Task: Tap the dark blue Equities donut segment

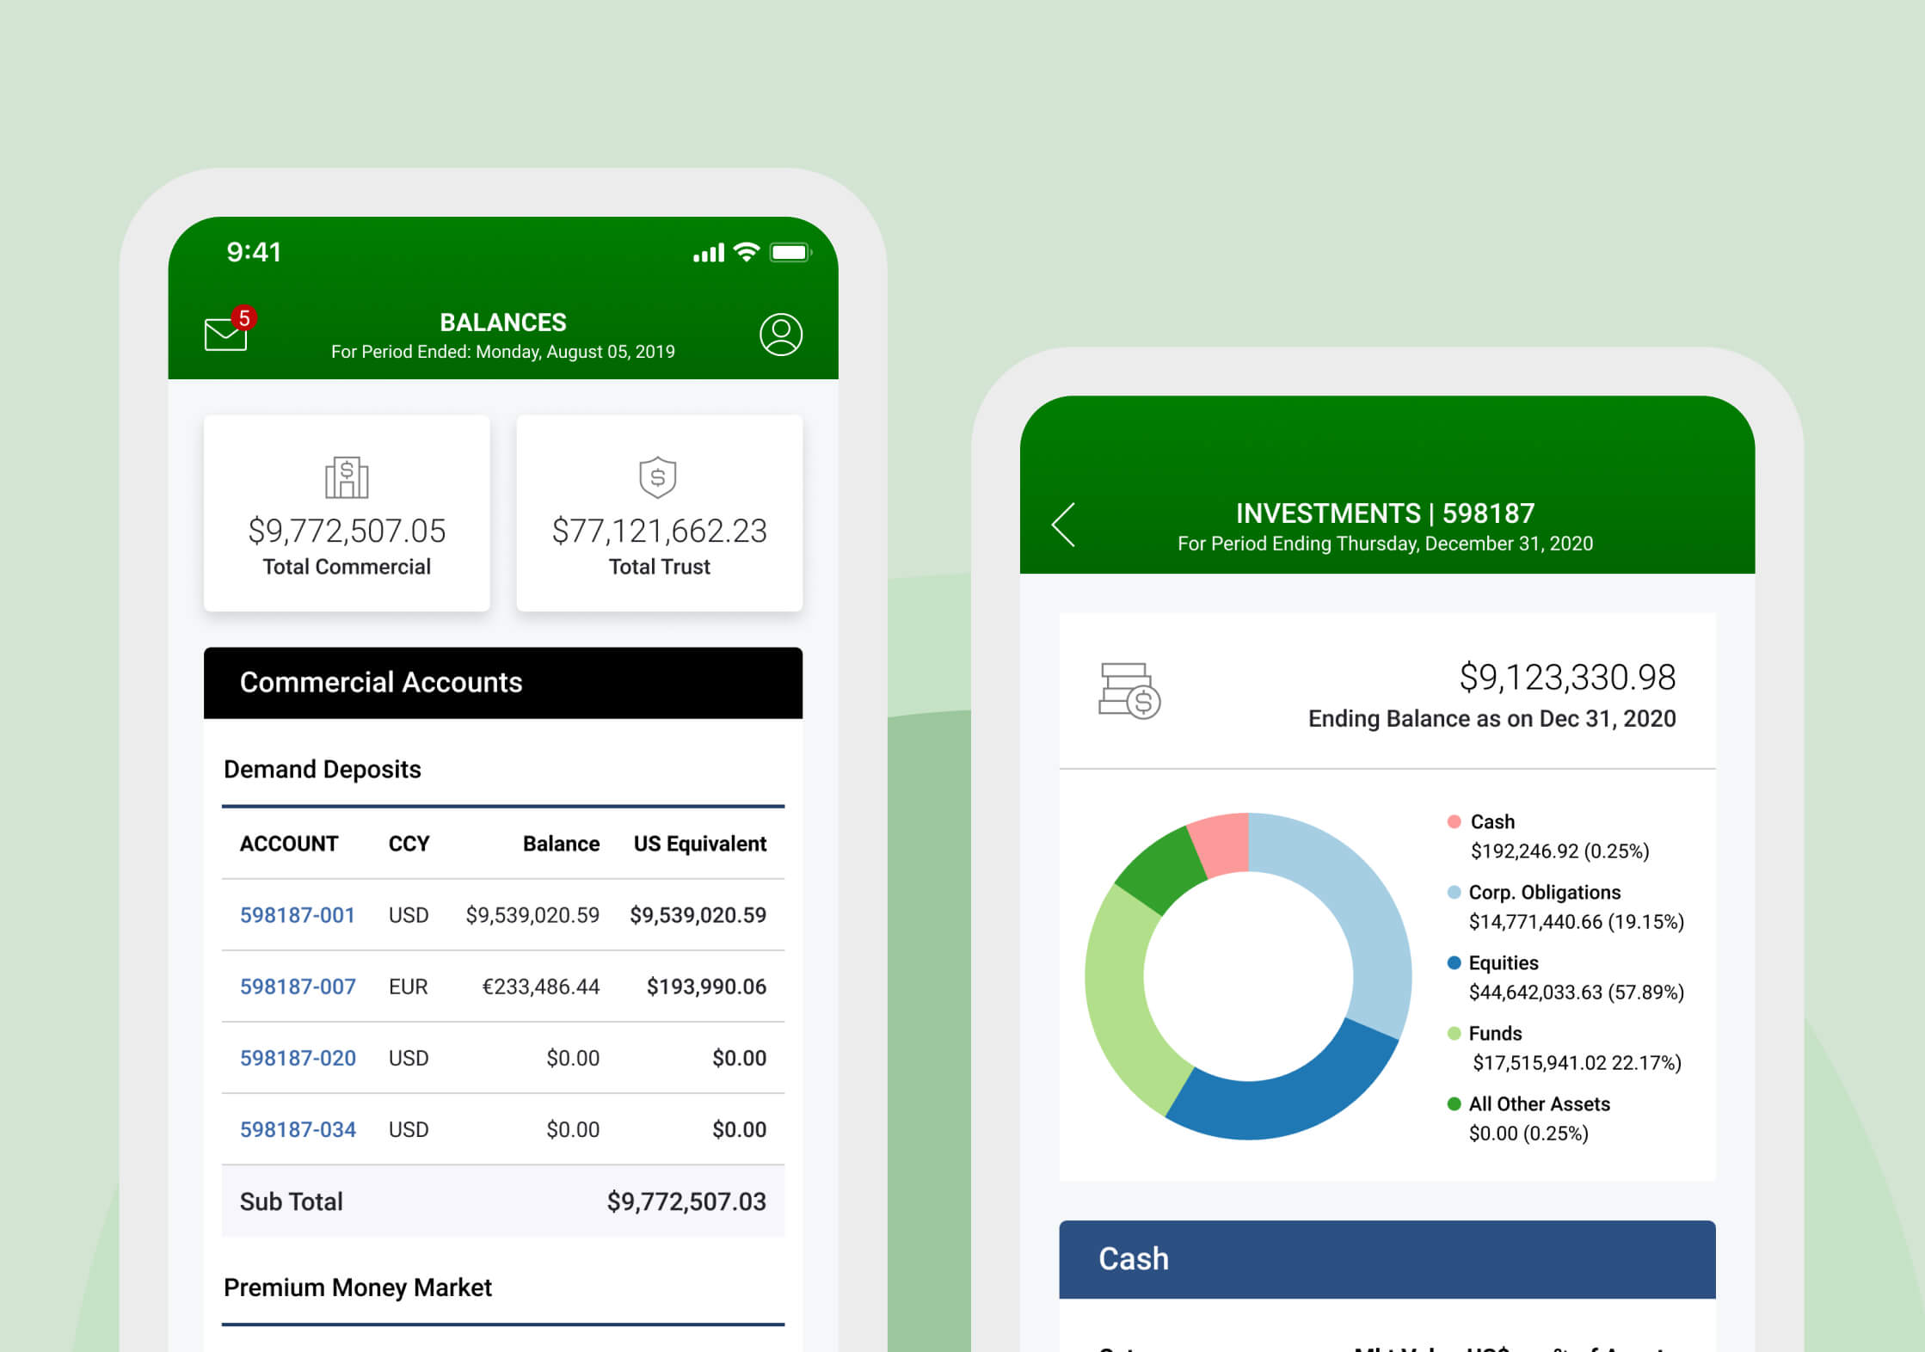Action: click(1290, 1104)
